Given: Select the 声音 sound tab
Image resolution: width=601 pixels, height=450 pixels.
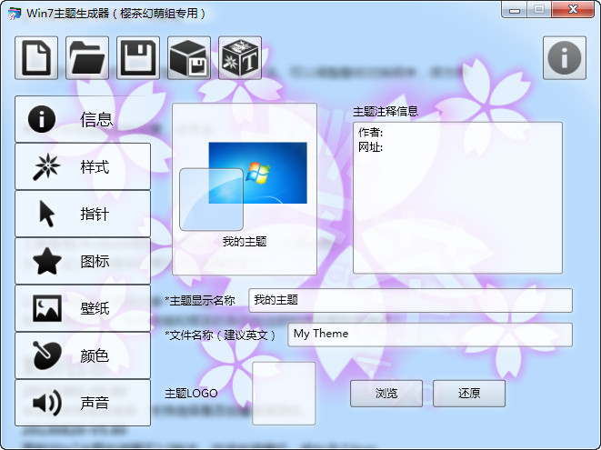Looking at the screenshot, I should [x=83, y=403].
